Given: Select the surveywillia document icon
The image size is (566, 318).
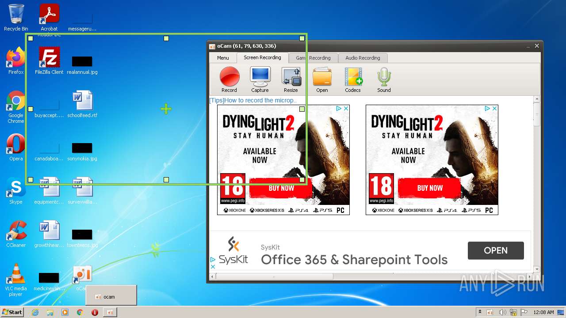Looking at the screenshot, I should tap(82, 191).
